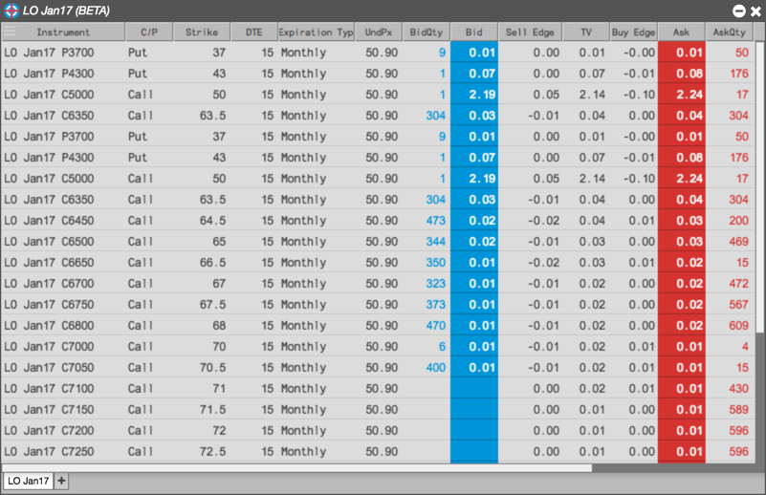The height and width of the screenshot is (495, 766).
Task: Click the Buy Edge column header
Action: (633, 32)
